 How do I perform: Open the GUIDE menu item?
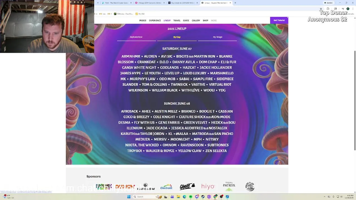186,21
